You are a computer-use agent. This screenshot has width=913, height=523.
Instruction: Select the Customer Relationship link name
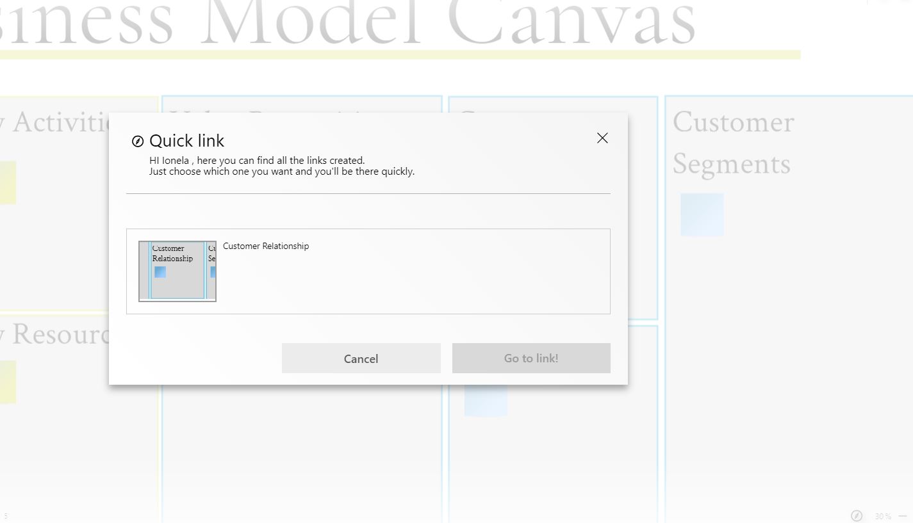tap(266, 246)
